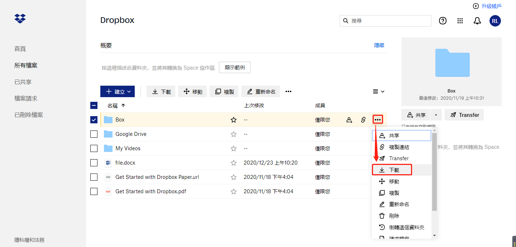The width and height of the screenshot is (516, 247).
Task: Click Transfer button in details panel
Action: [464, 115]
